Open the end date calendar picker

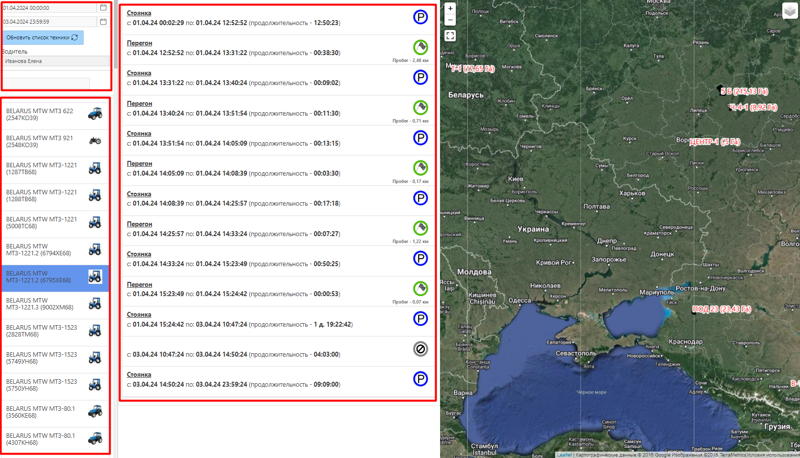point(103,22)
